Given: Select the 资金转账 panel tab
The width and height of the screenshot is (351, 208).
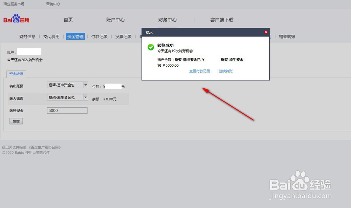Looking at the screenshot, I should (16, 74).
